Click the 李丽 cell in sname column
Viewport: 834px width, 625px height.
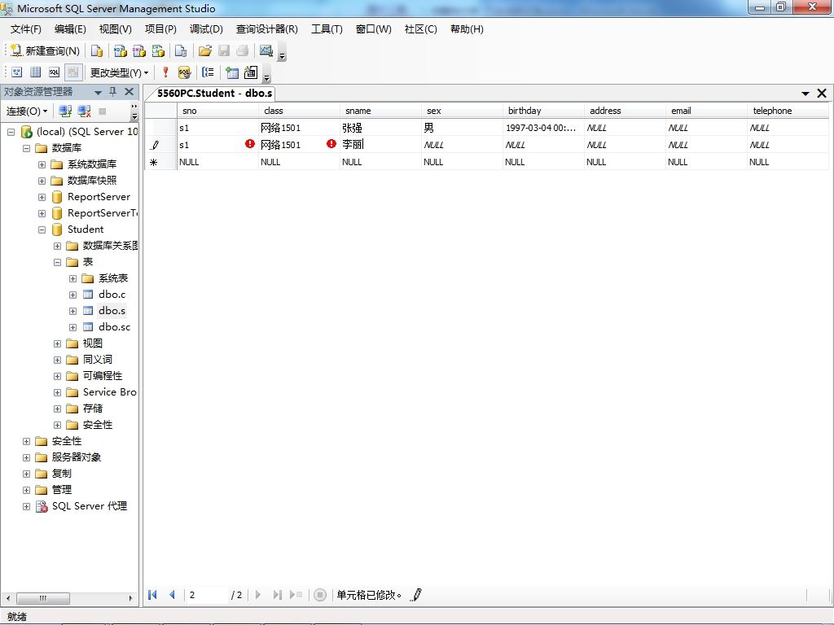pyautogui.click(x=381, y=145)
